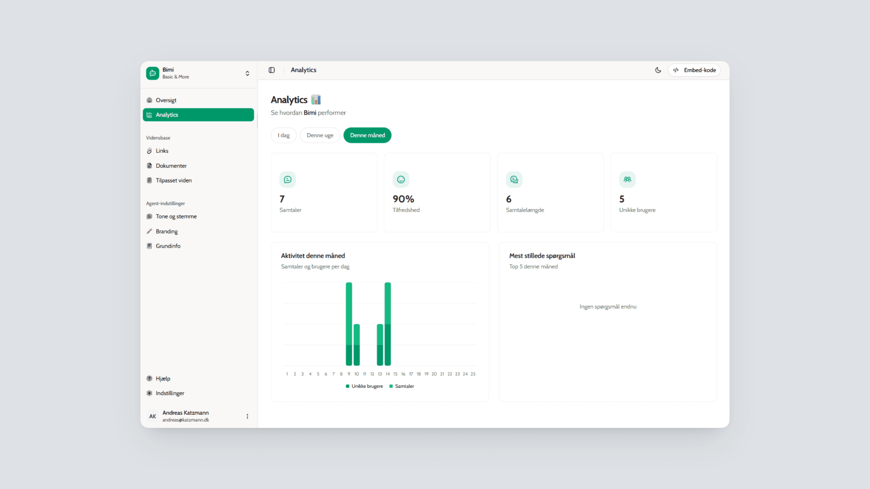Switch to the I dag time filter
The image size is (870, 489).
click(x=283, y=135)
